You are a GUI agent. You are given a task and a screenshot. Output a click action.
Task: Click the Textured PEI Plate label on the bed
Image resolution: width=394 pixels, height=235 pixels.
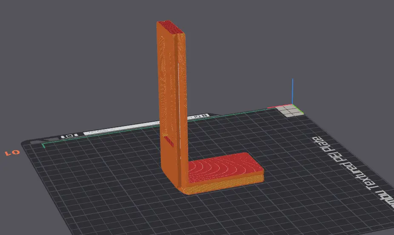pos(353,172)
